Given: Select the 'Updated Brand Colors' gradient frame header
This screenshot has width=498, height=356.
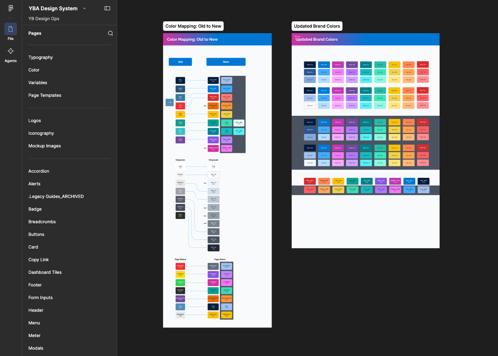Looking at the screenshot, I should [365, 39].
